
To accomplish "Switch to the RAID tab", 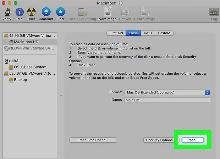I will (x=148, y=33).
